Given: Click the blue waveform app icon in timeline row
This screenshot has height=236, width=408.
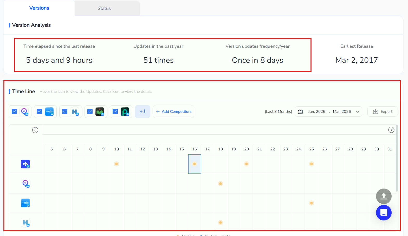Looking at the screenshot, I should (25, 203).
